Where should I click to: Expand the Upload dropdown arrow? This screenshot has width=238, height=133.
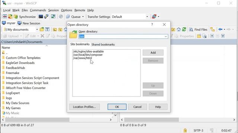click(21, 36)
